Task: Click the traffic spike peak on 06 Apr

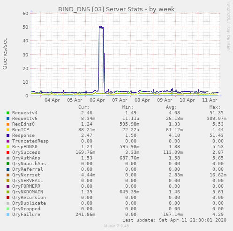Action: (x=101, y=28)
